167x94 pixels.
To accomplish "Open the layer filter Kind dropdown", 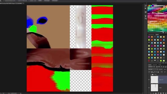I will (152, 67).
